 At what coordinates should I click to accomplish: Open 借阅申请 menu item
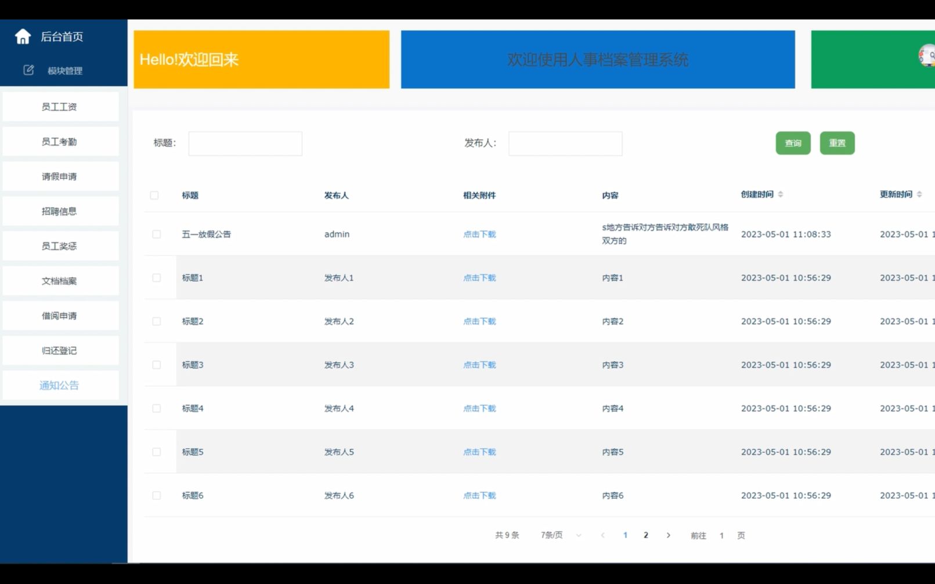pyautogui.click(x=60, y=315)
